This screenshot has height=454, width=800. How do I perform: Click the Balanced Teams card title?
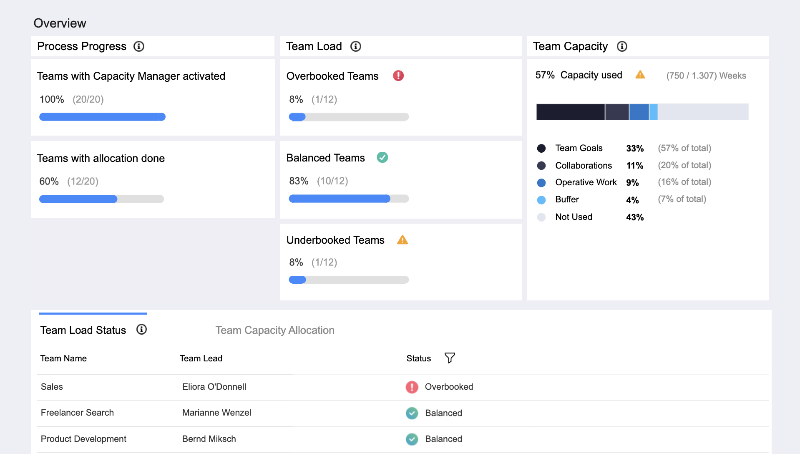[325, 158]
